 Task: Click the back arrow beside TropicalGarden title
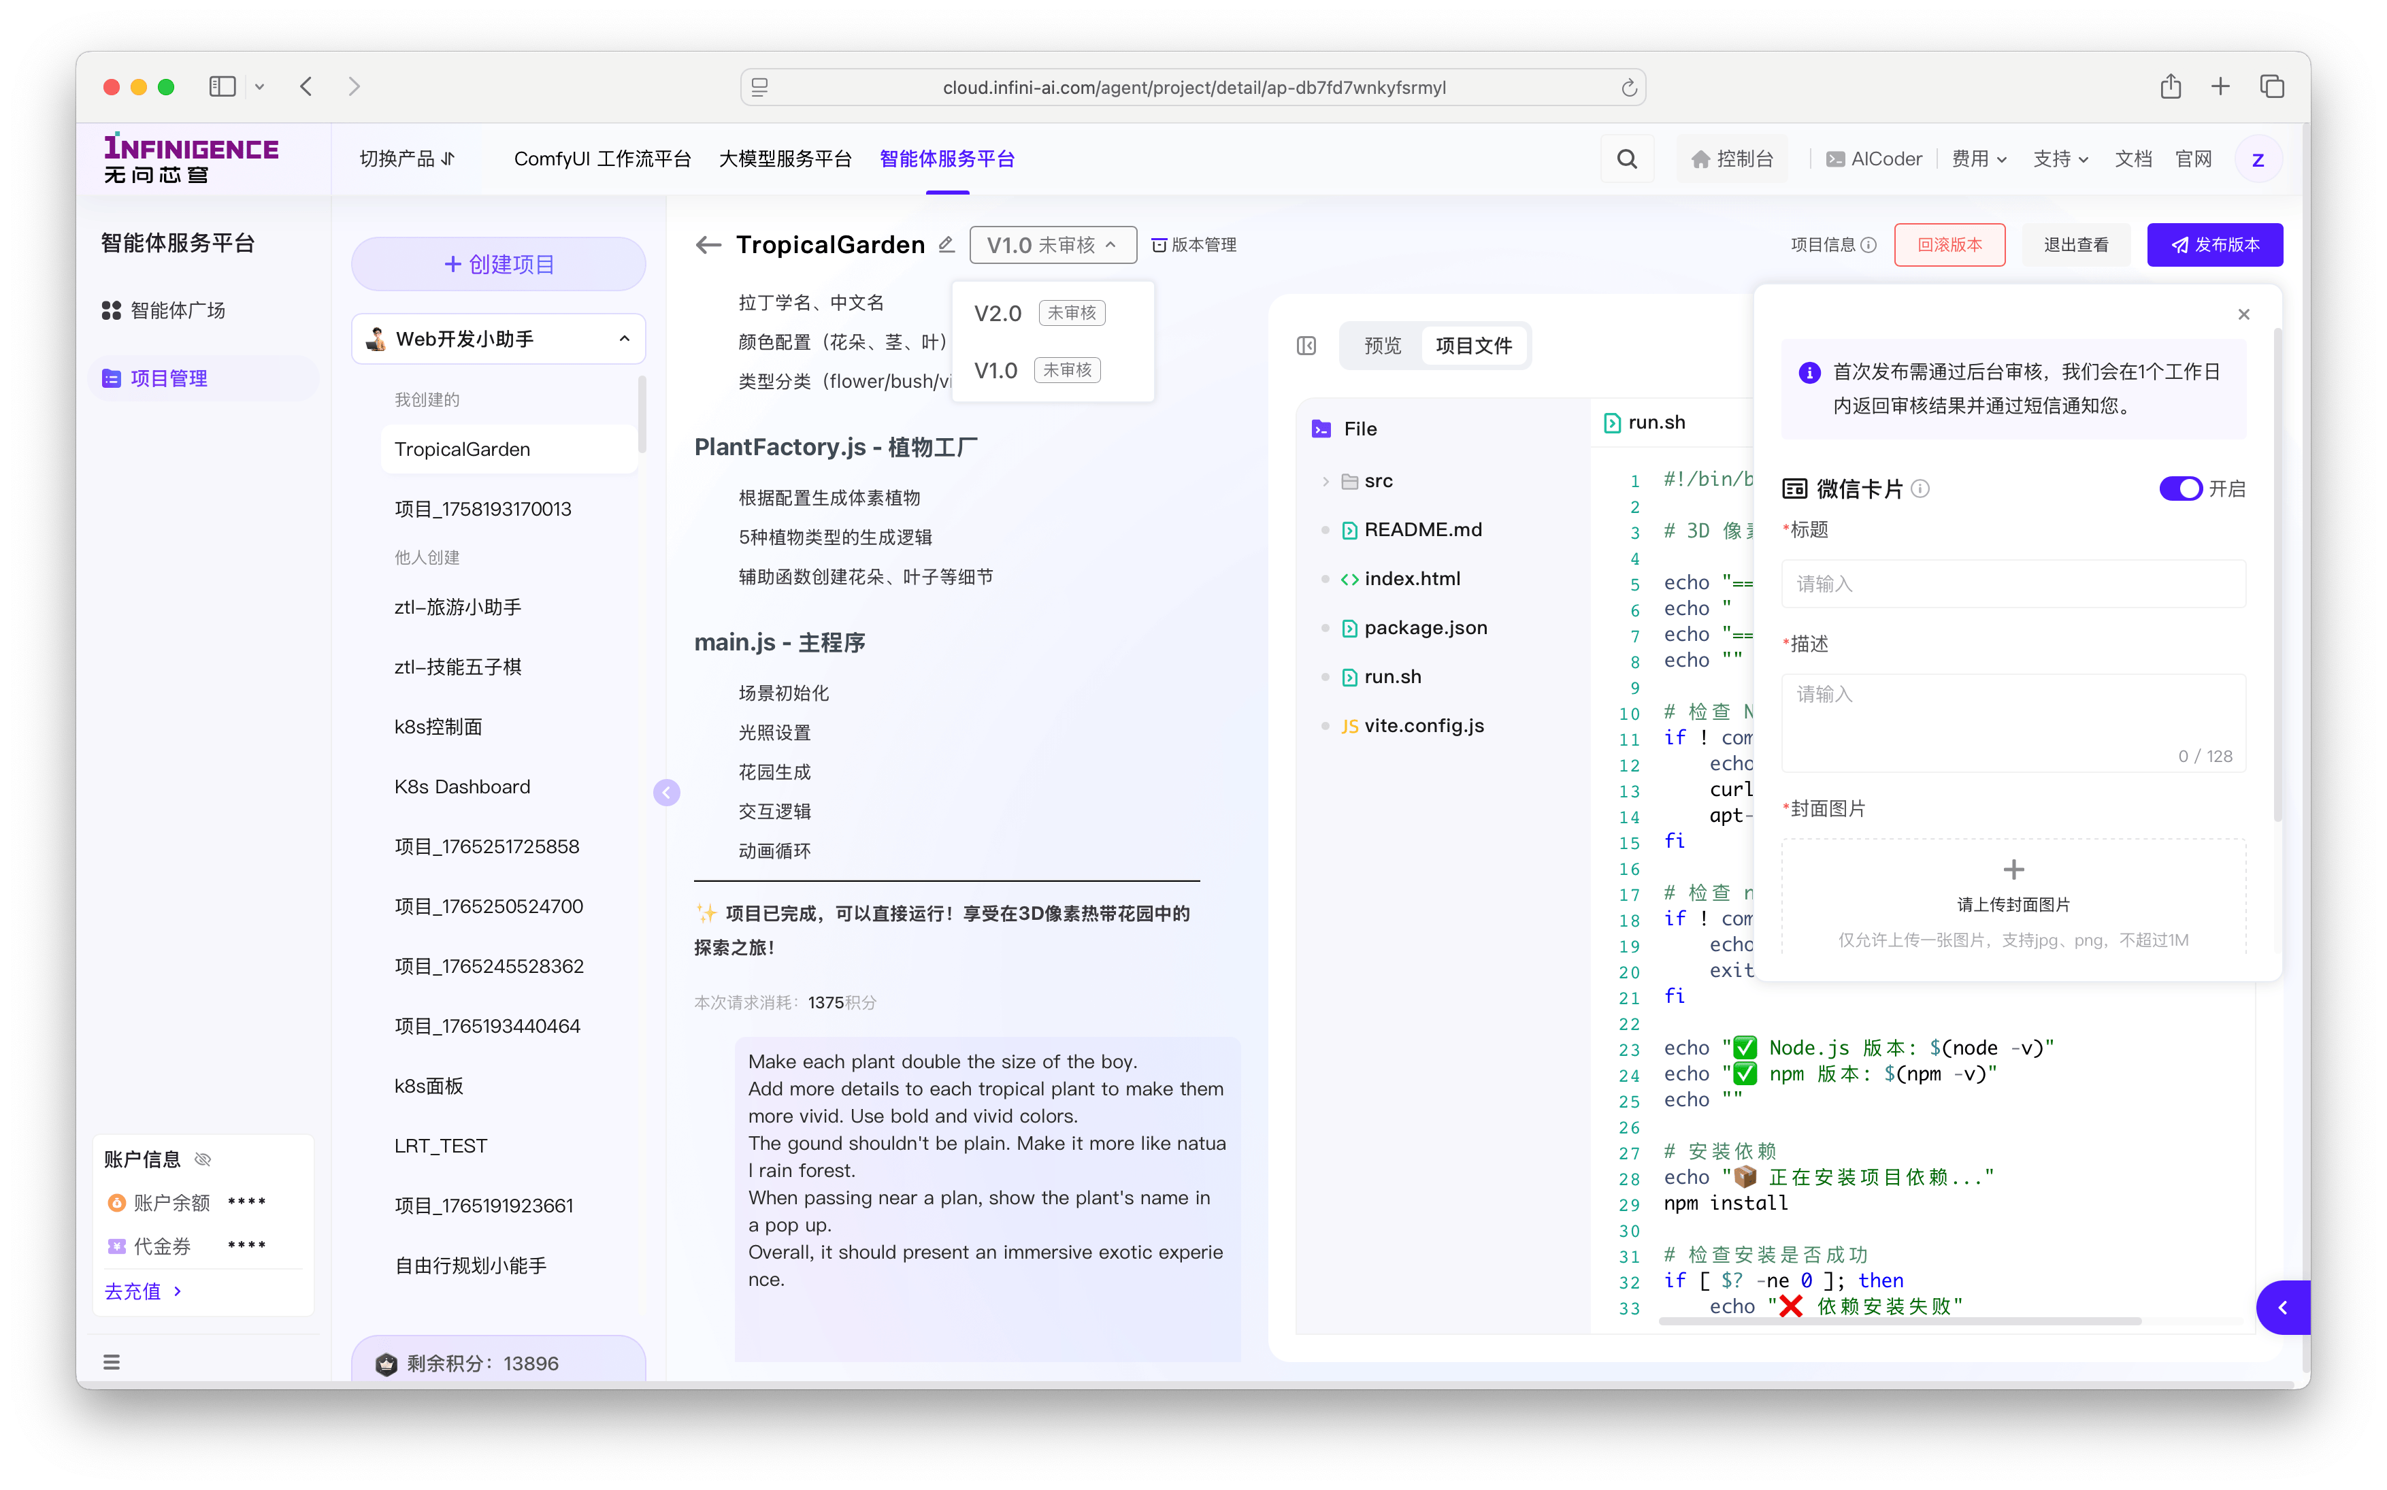tap(708, 244)
